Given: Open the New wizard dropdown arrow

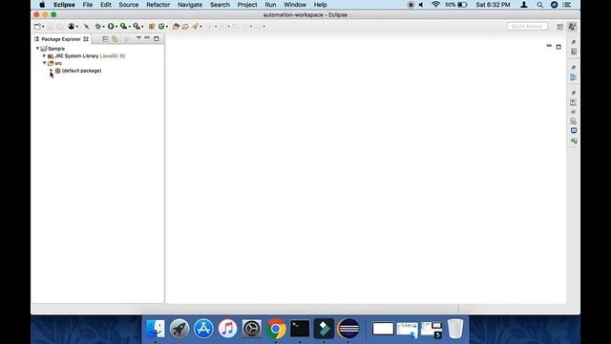Looking at the screenshot, I should (43, 27).
